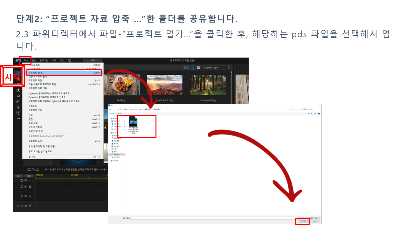The height and width of the screenshot is (229, 407).
Task: Open the 재생 menu
Action: point(62,60)
